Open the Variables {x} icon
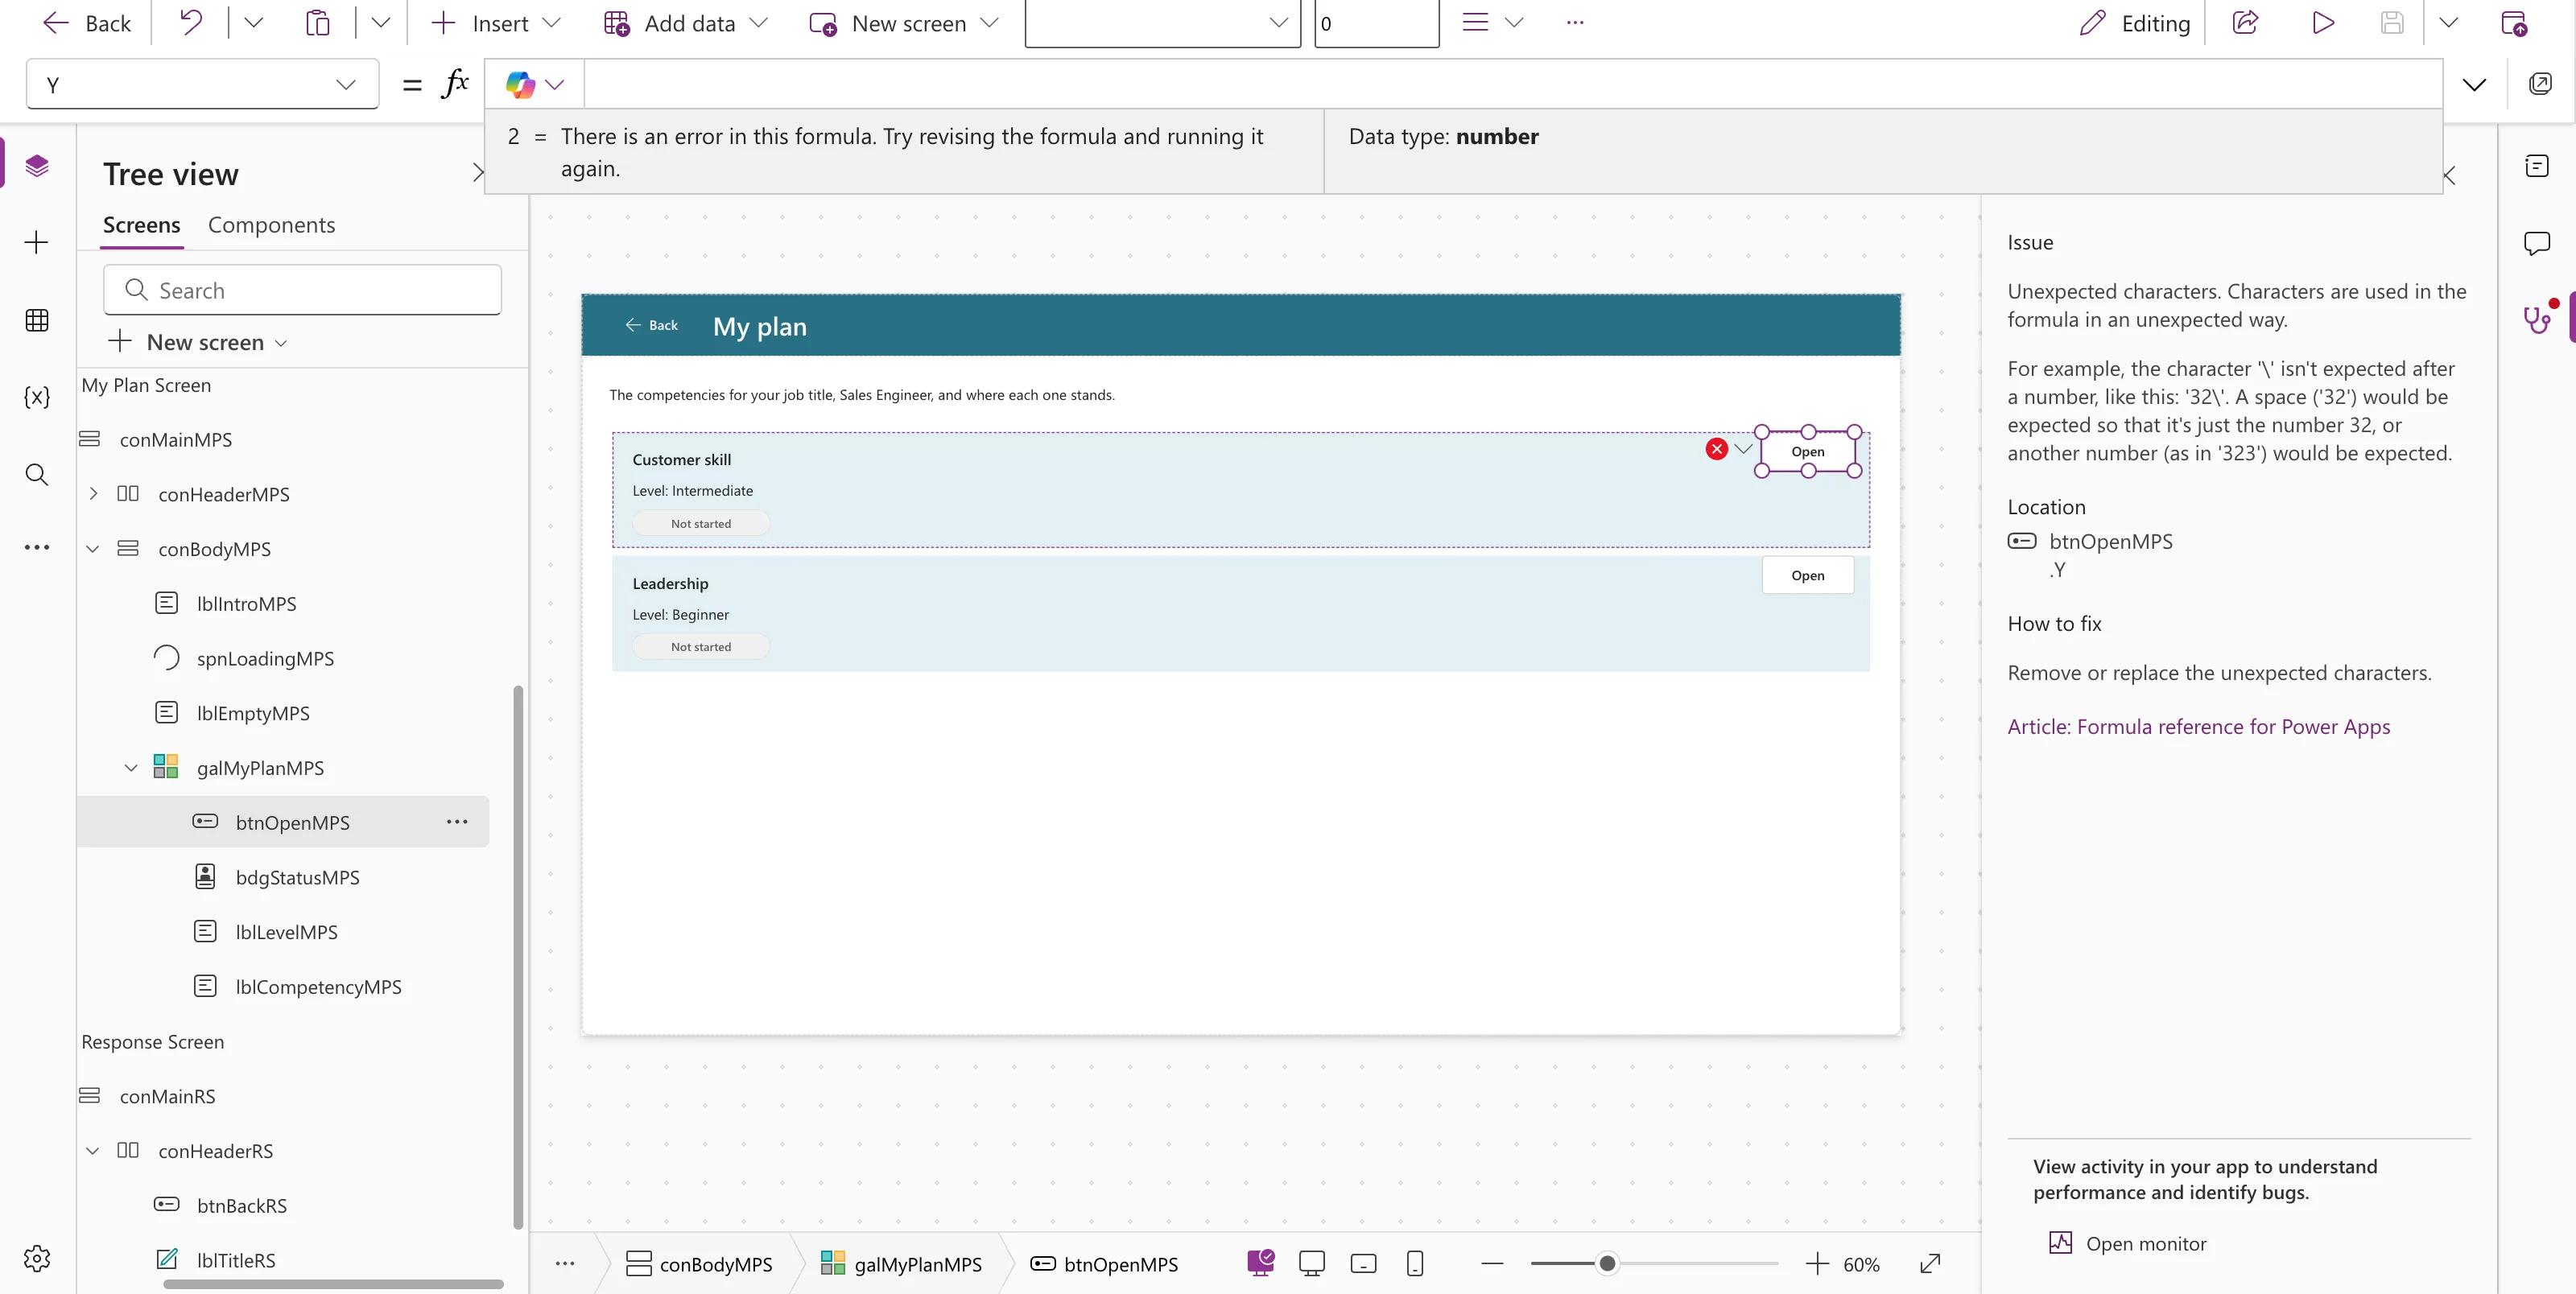Image resolution: width=2576 pixels, height=1294 pixels. 37,397
